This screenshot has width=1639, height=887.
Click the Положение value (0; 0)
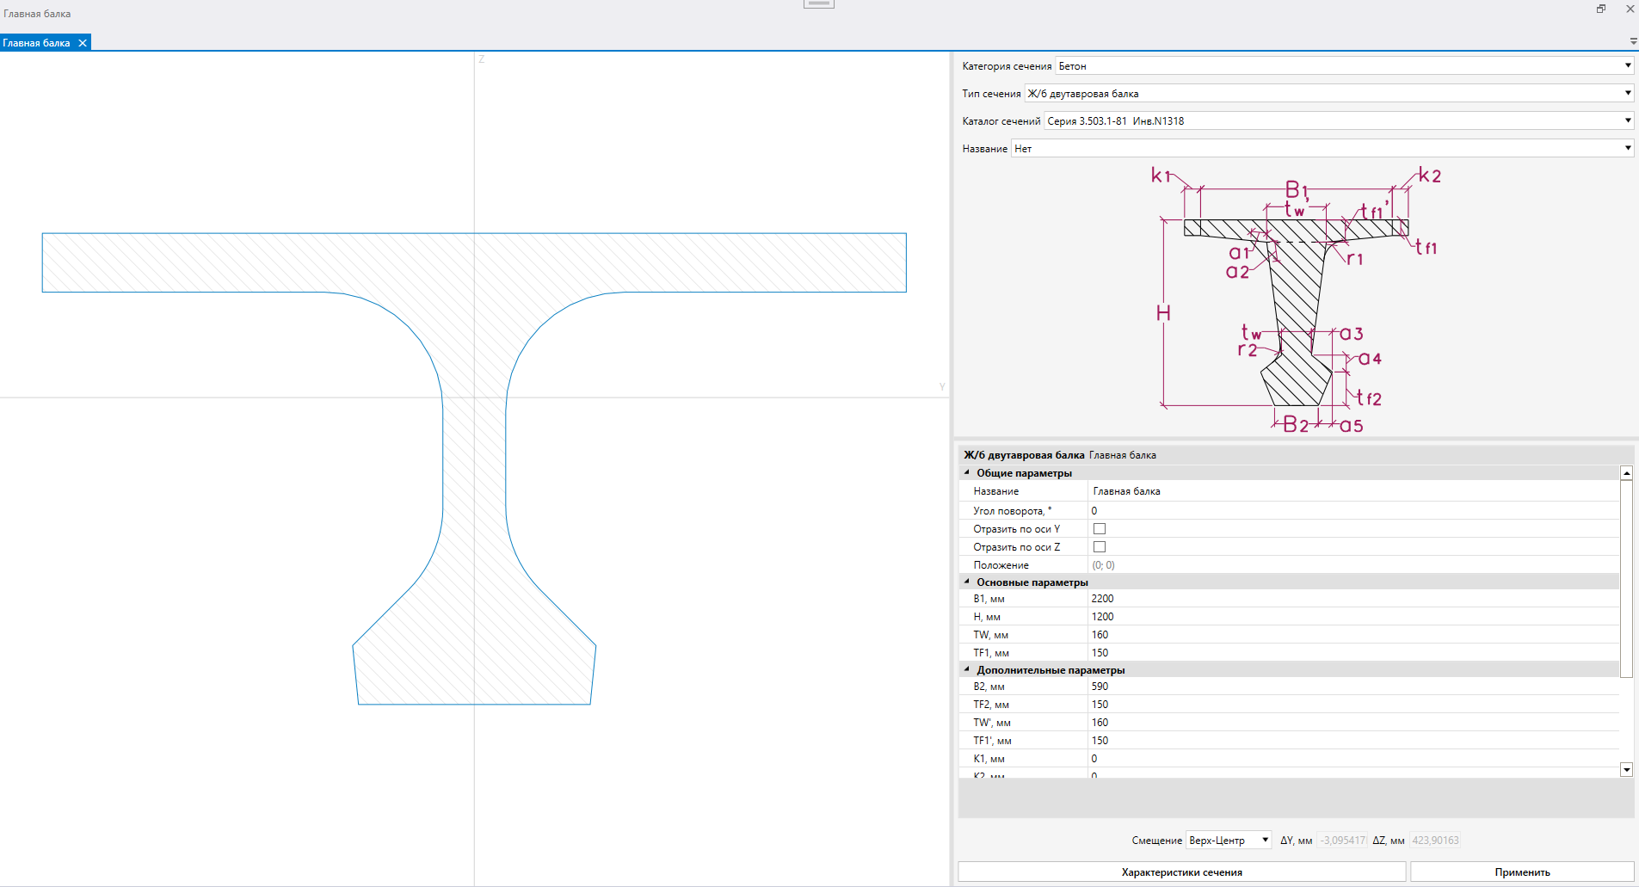(1353, 565)
